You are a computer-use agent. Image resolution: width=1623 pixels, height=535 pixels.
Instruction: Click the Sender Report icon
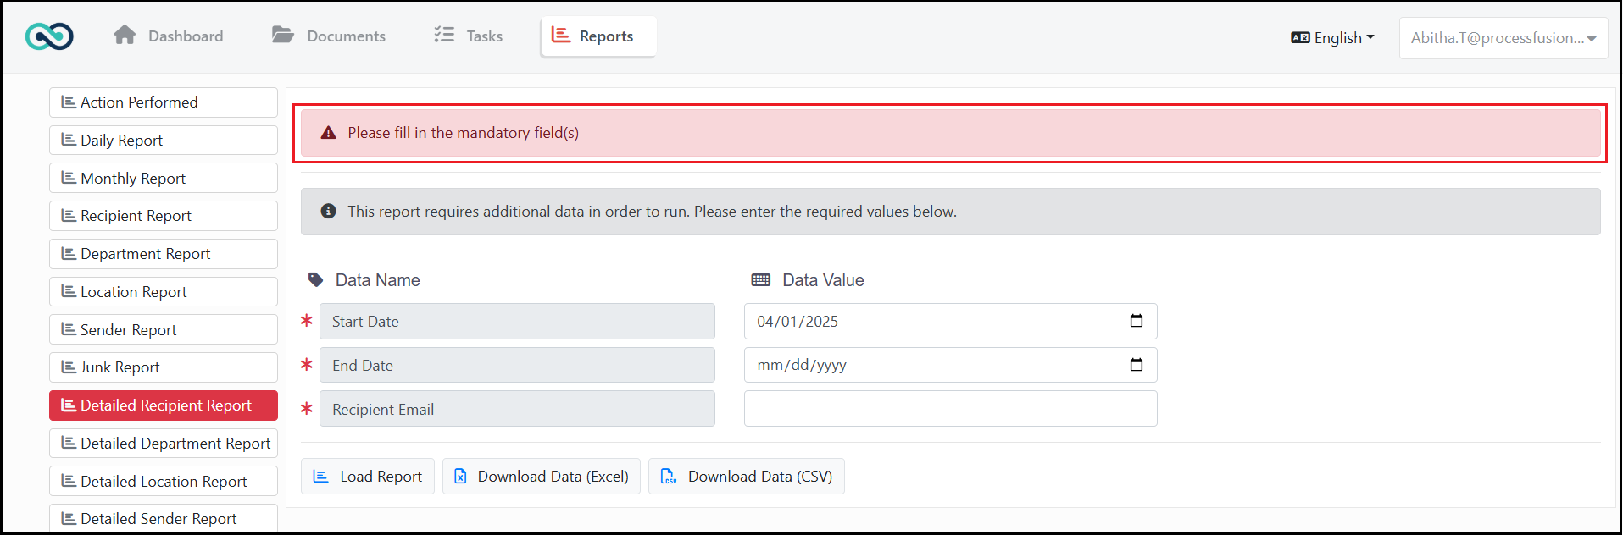(x=69, y=329)
